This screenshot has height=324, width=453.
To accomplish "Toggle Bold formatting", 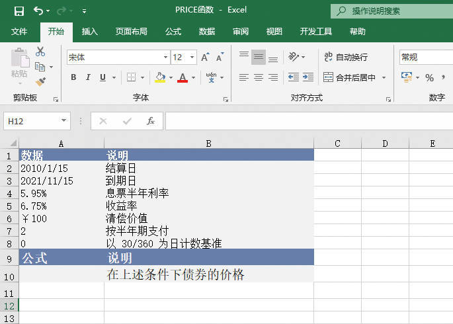I will click(x=73, y=78).
